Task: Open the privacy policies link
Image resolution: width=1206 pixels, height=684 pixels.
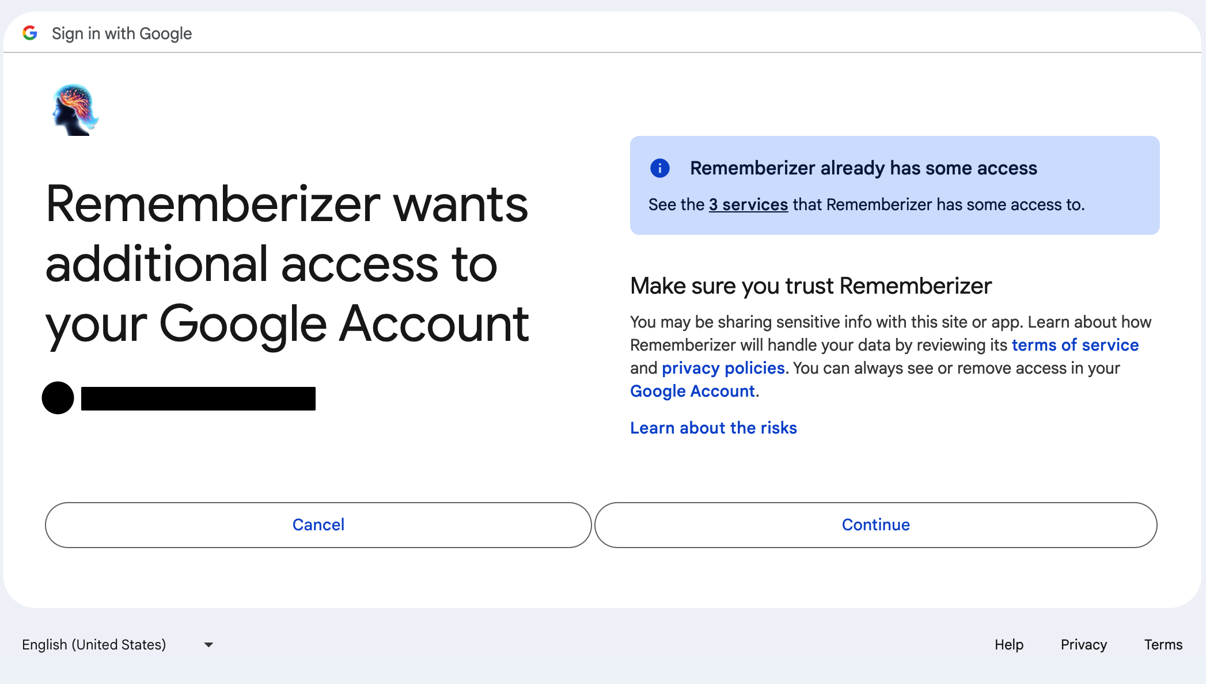Action: coord(723,368)
